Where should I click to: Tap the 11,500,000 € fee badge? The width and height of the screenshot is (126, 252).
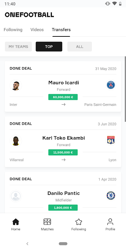tap(63, 152)
